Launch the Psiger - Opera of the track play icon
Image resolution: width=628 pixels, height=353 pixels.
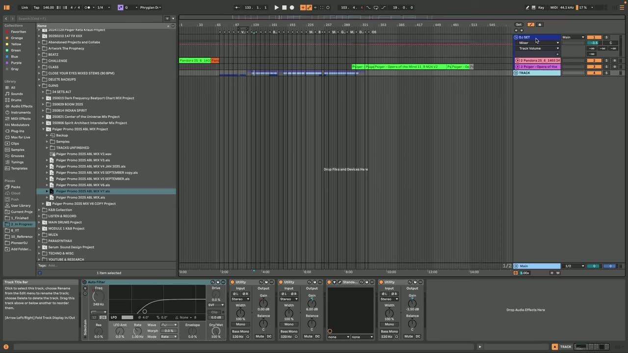[517, 67]
